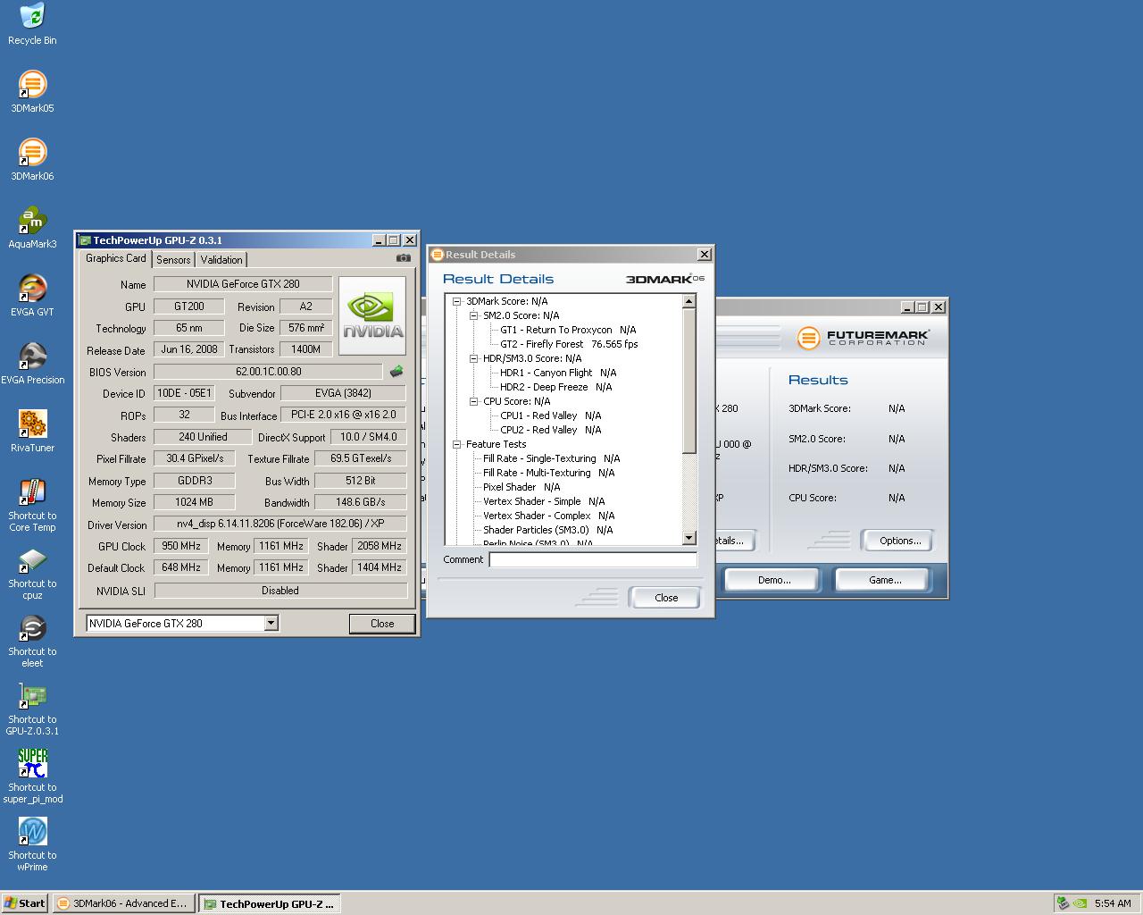The width and height of the screenshot is (1143, 915).
Task: Launch EVGA GVT from the desktop
Action: click(32, 296)
